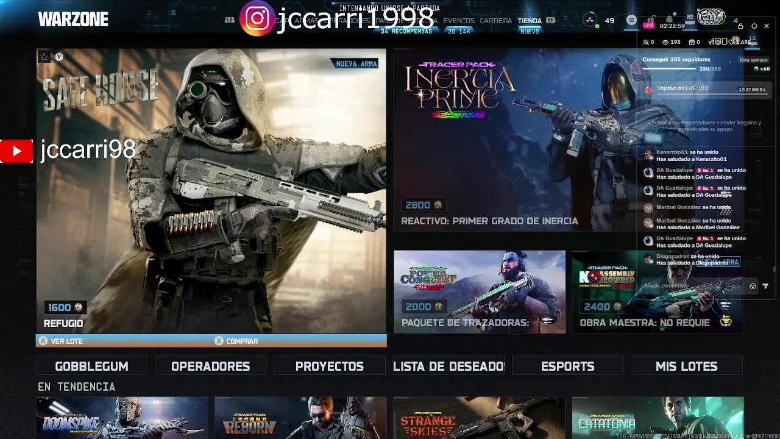Open the Legend Reborn trending bundle
Viewport: 780px width, 439px height.
pos(300,418)
